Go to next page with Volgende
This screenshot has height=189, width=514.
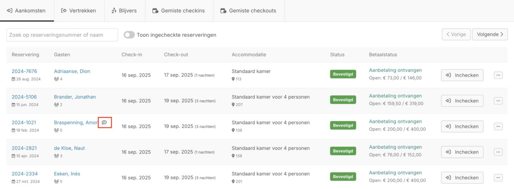(490, 35)
